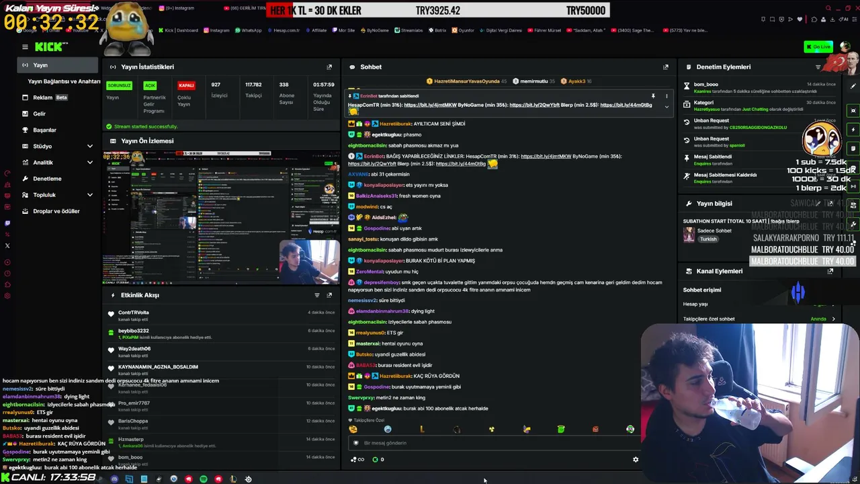The width and height of the screenshot is (860, 484).
Task: Click the taskbar settings gear icon
Action: coord(248,479)
